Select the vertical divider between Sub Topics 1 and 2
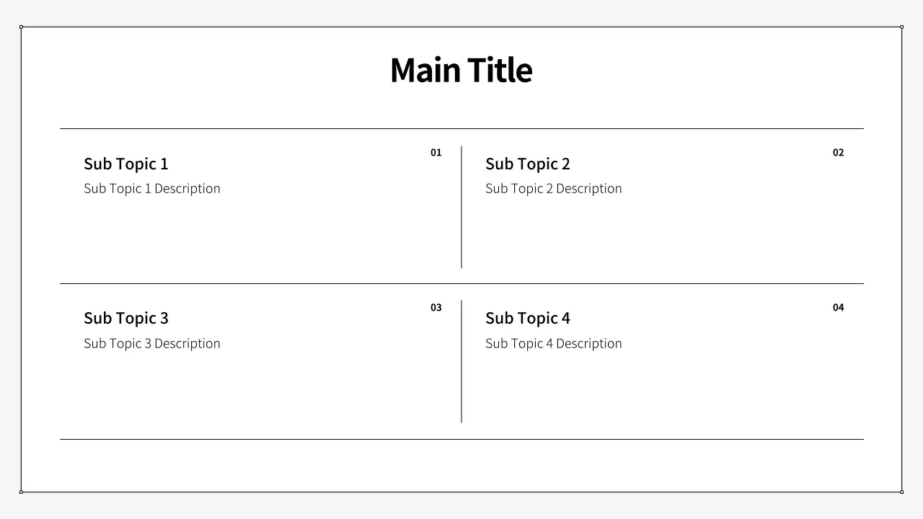This screenshot has height=519, width=923. point(461,208)
